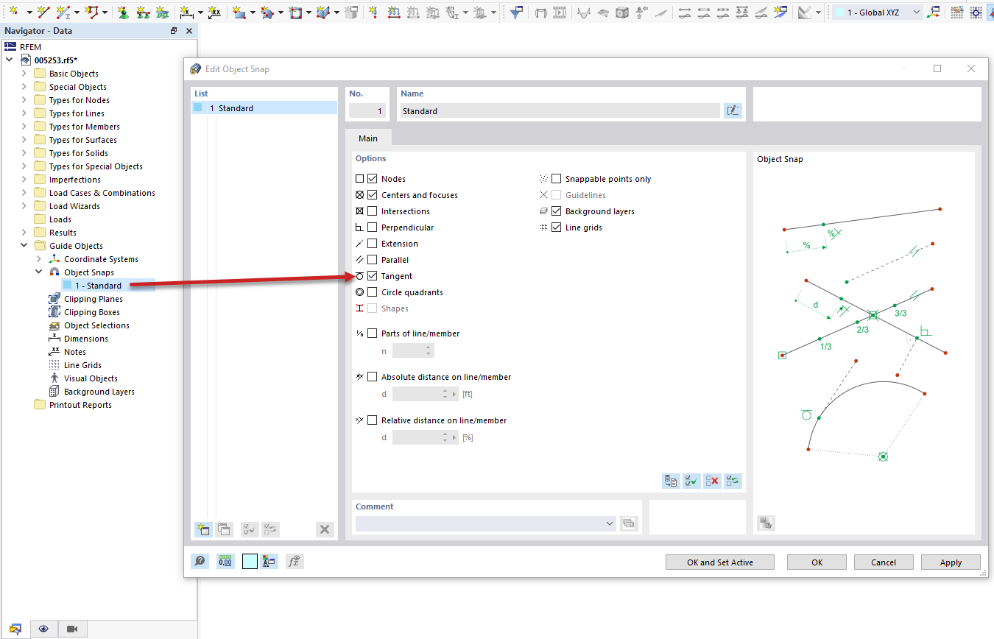The width and height of the screenshot is (994, 639).
Task: Enable the Nodes snap checkbox
Action: click(373, 178)
